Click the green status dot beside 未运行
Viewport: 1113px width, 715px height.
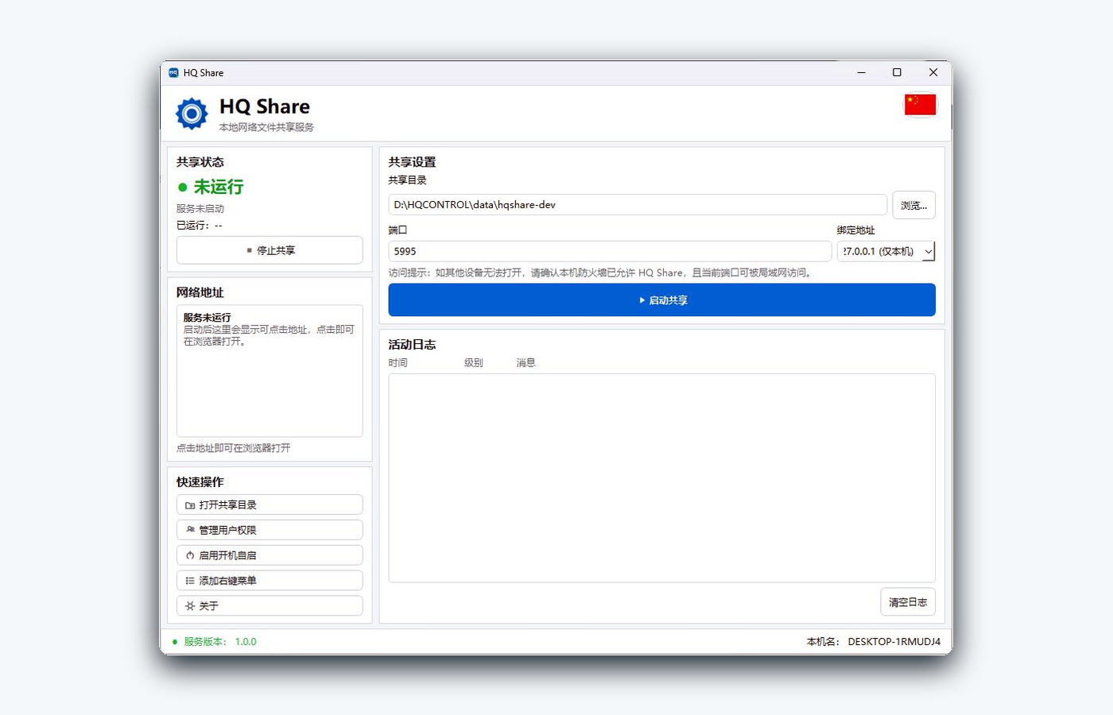click(x=183, y=187)
